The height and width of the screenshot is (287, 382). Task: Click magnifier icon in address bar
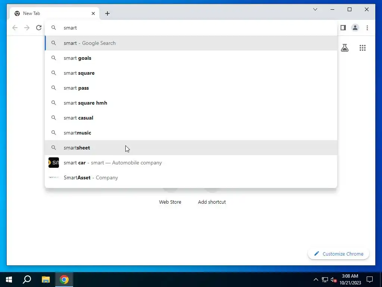click(x=54, y=28)
